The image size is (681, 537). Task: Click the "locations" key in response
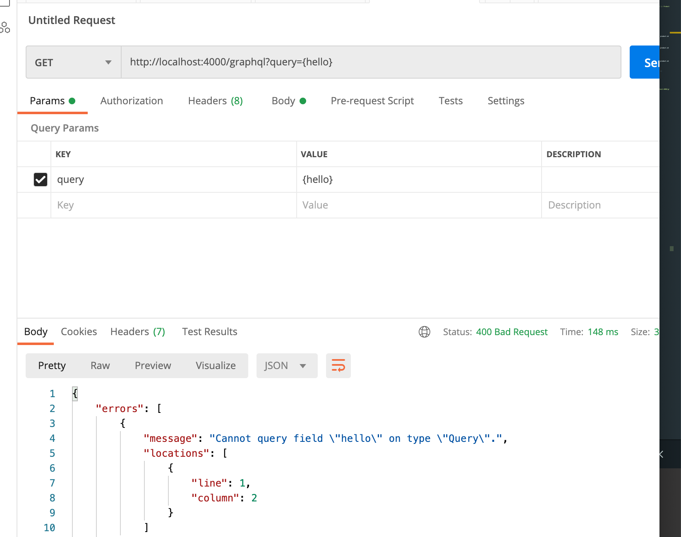(177, 453)
